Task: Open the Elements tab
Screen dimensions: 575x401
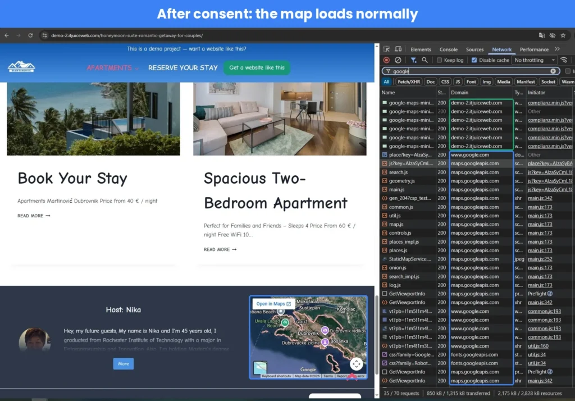Action: tap(421, 49)
